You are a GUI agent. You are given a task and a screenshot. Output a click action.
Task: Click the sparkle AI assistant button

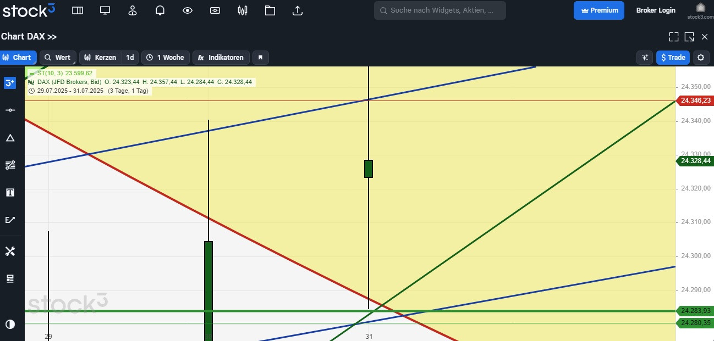click(645, 58)
